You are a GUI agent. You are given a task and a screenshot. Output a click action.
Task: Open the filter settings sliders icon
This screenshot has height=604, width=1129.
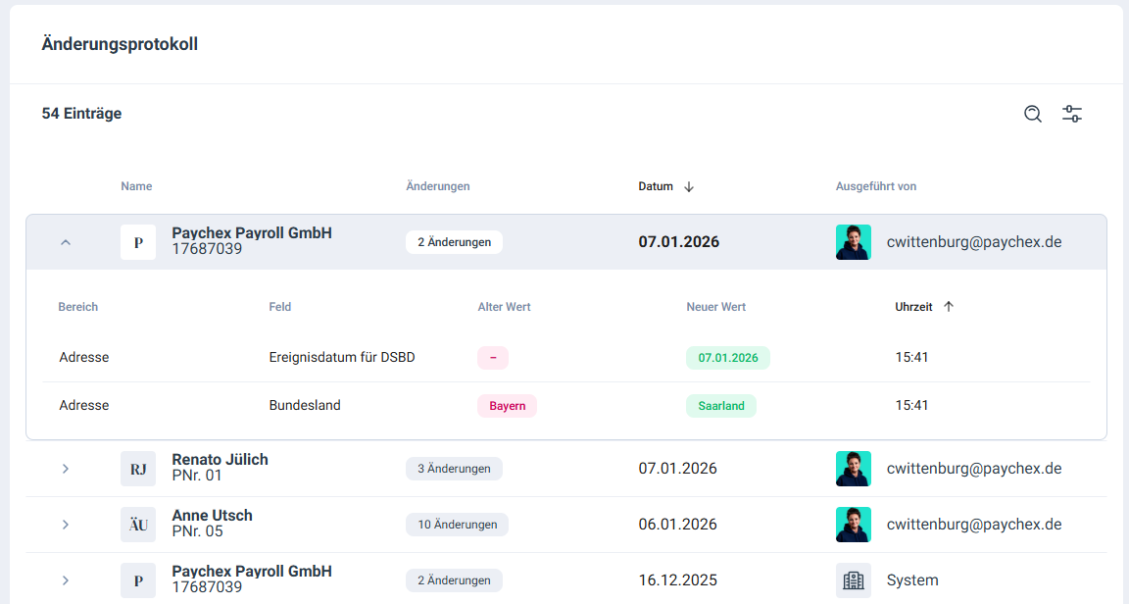tap(1072, 114)
